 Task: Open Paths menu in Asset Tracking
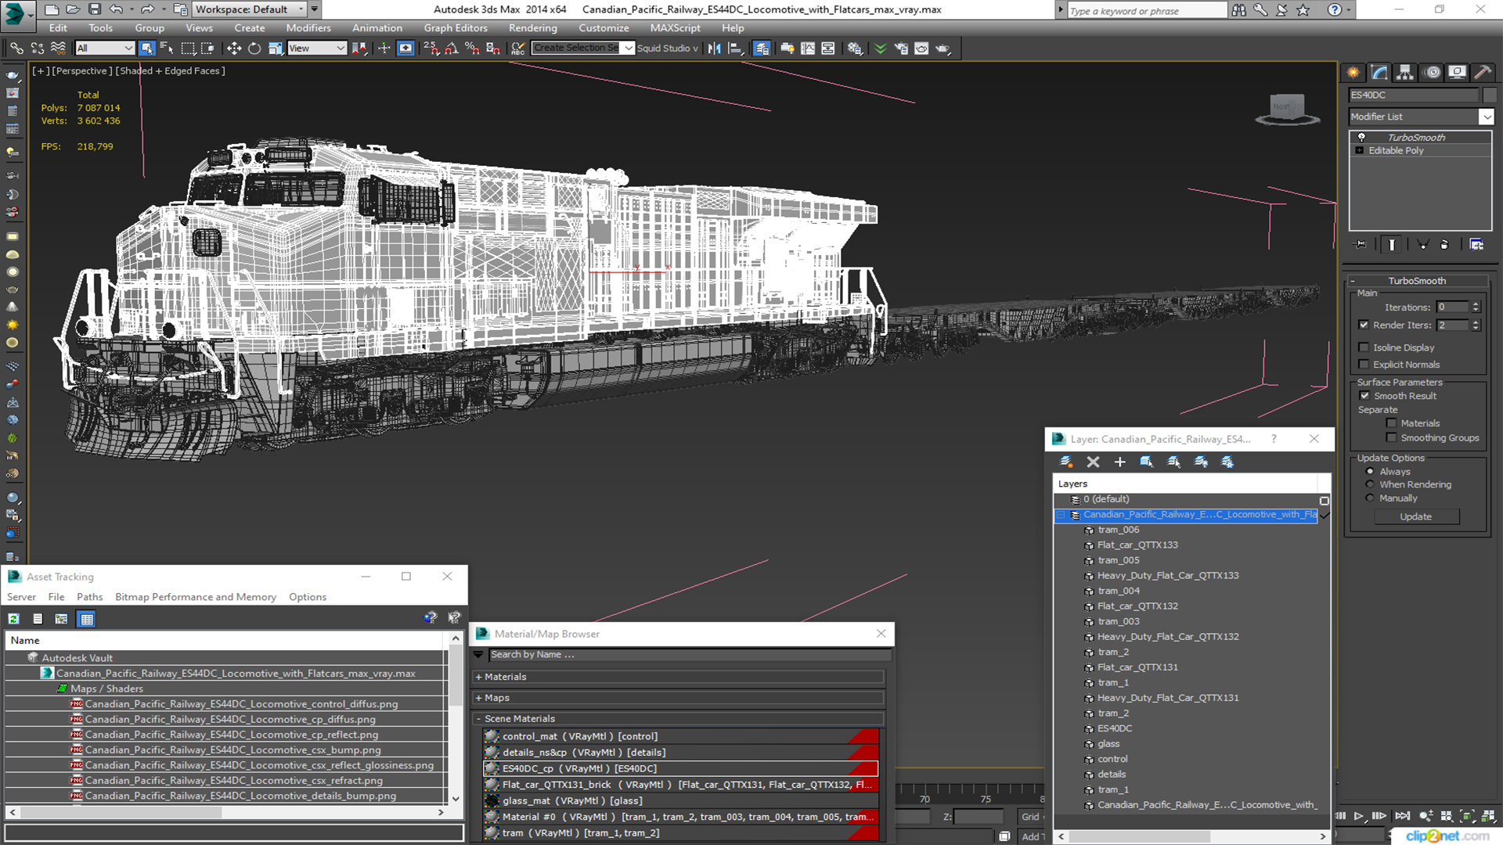pyautogui.click(x=89, y=597)
